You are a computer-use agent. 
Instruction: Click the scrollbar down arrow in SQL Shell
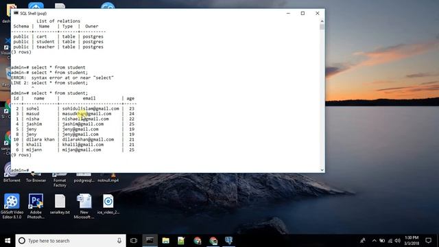click(x=322, y=170)
